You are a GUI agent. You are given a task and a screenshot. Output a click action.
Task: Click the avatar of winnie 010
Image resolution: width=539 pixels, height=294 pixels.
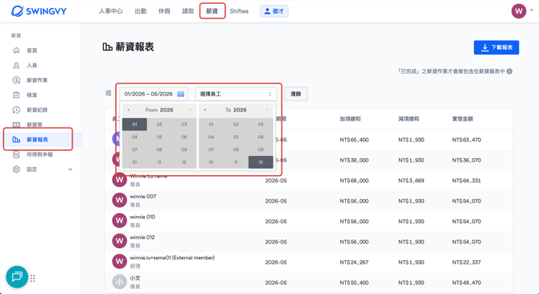(x=119, y=221)
